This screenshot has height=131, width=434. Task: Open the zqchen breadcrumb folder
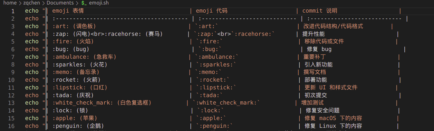click(31, 3)
